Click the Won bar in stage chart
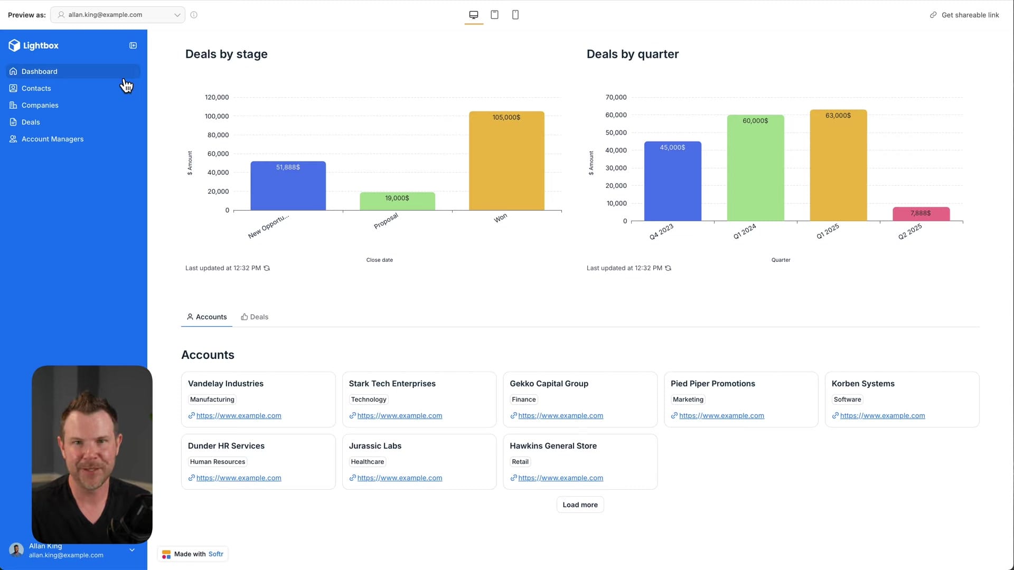The height and width of the screenshot is (570, 1014). coord(506,161)
